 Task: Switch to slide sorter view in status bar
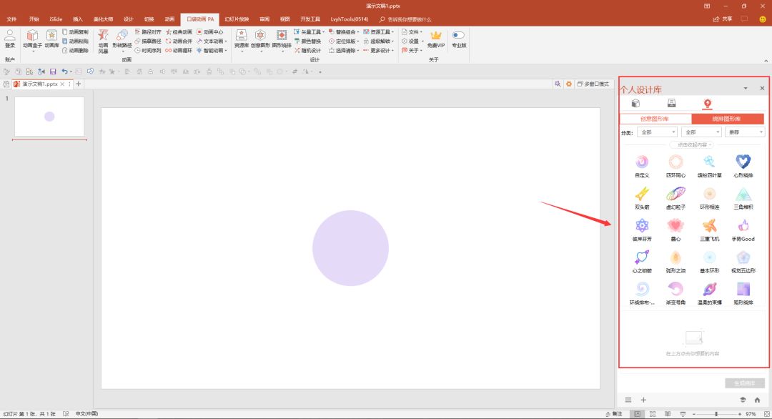click(x=652, y=414)
